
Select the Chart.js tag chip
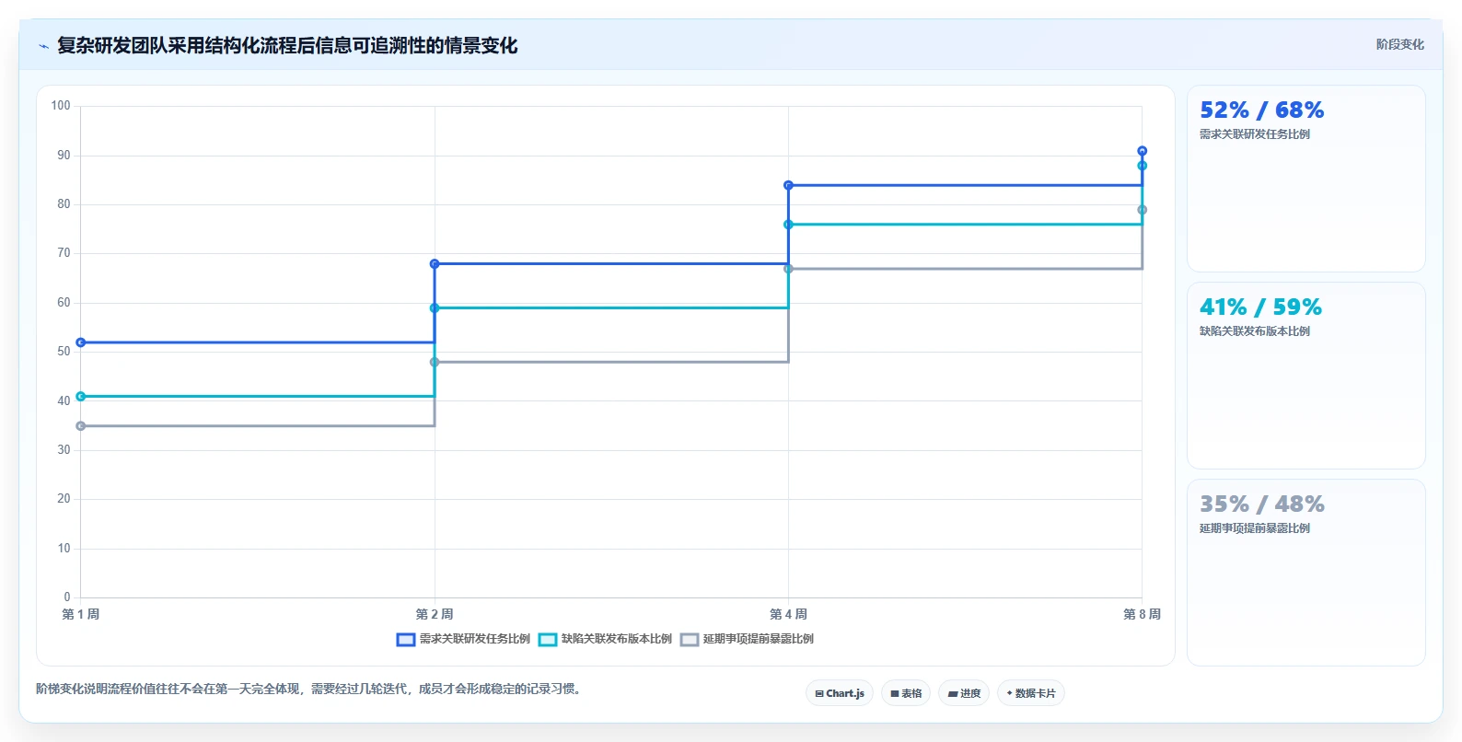pyautogui.click(x=840, y=693)
